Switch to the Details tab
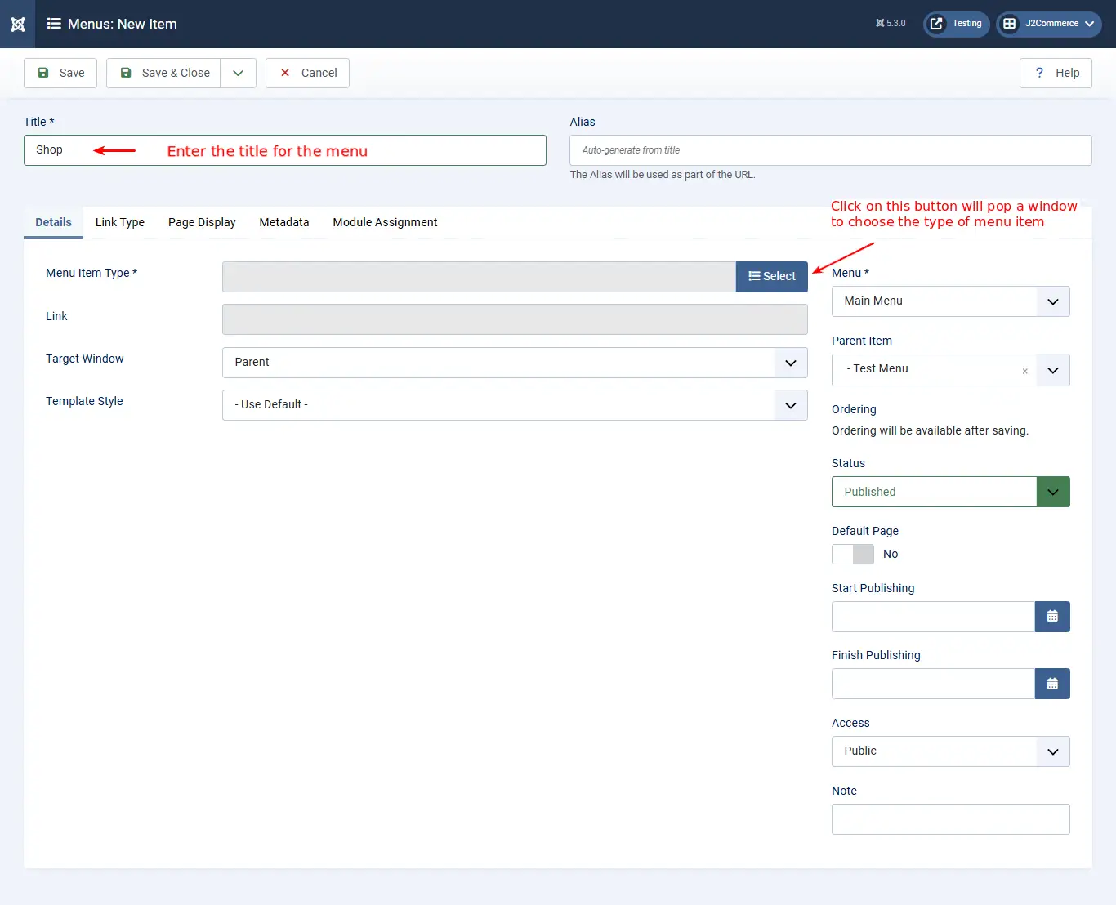The height and width of the screenshot is (905, 1116). pyautogui.click(x=53, y=222)
